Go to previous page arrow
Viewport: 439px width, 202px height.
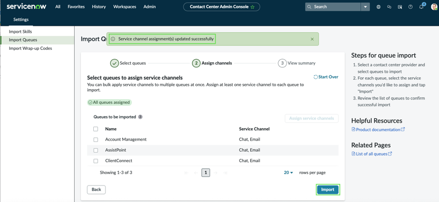click(196, 173)
